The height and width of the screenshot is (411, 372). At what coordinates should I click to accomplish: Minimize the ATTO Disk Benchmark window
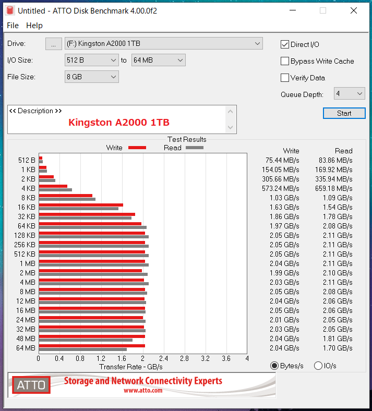293,10
